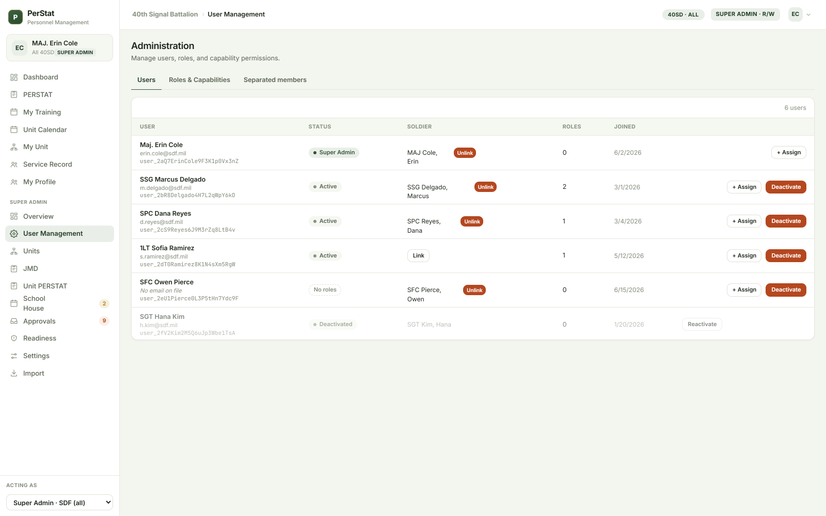Click the School House count badge 2
This screenshot has height=516, width=826.
tap(104, 303)
